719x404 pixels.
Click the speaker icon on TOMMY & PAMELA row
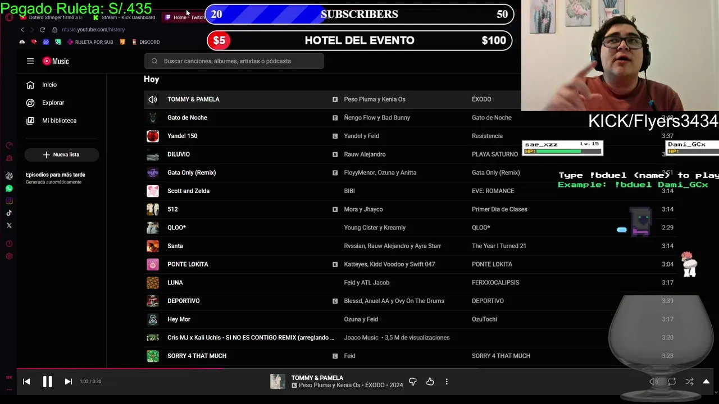pyautogui.click(x=153, y=99)
